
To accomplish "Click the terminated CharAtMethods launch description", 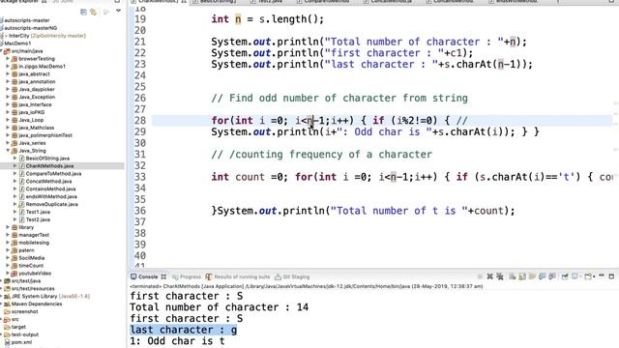I will (307, 286).
